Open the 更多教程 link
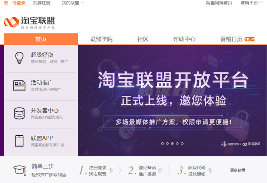This screenshot has height=183, width=267. point(238,170)
